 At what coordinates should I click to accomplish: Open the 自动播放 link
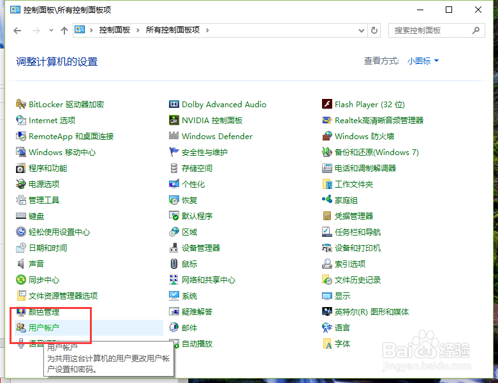(197, 343)
